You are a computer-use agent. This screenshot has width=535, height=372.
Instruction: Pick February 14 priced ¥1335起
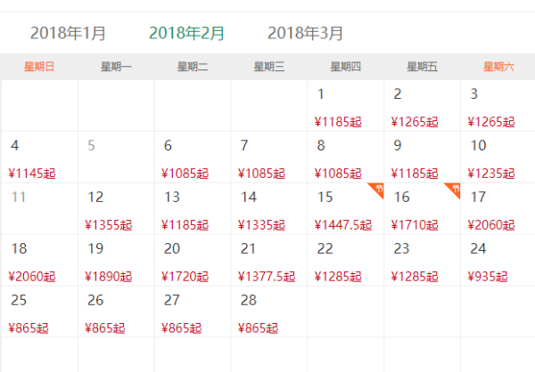[x=269, y=209]
